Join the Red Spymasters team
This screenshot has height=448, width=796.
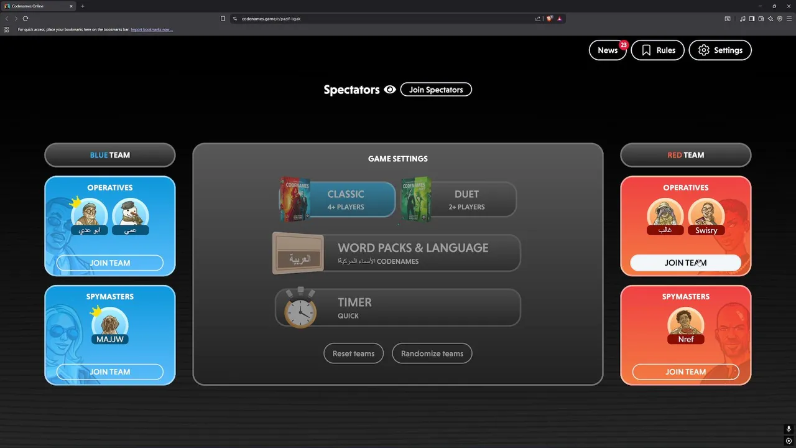[686, 371]
